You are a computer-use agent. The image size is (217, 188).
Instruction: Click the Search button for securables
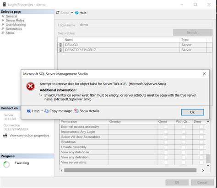193,32
